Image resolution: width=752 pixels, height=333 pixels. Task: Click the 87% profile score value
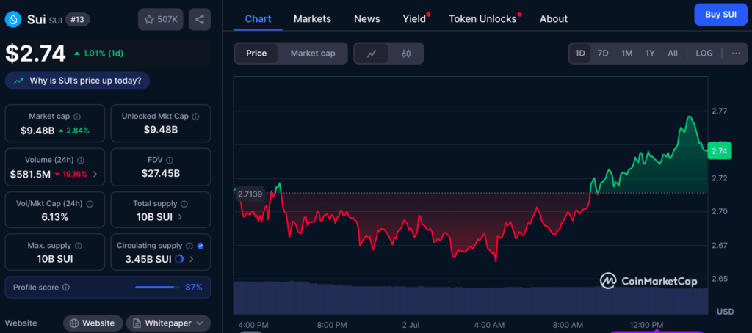click(194, 288)
